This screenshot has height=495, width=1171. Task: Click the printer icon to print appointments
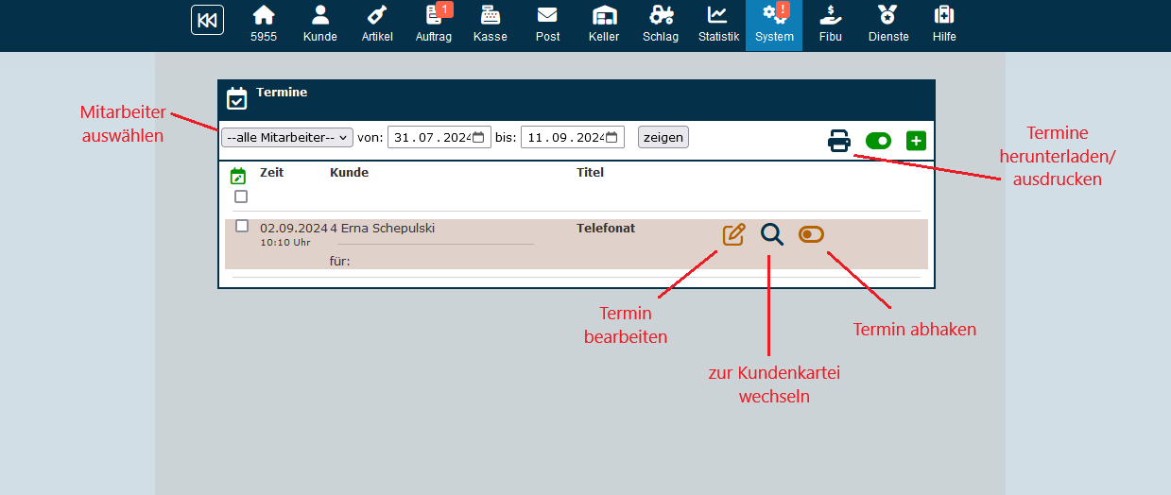pyautogui.click(x=838, y=141)
